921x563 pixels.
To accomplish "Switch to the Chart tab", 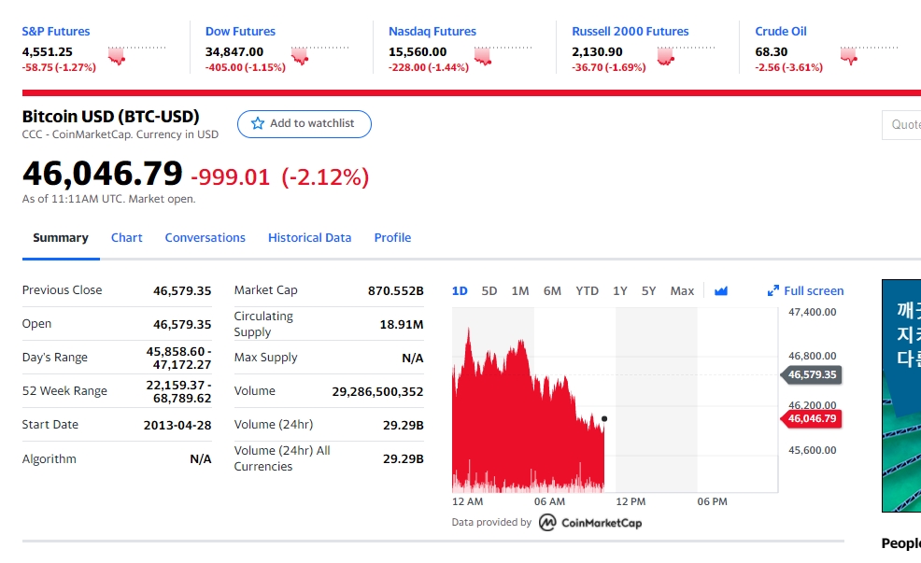I will pyautogui.click(x=127, y=238).
